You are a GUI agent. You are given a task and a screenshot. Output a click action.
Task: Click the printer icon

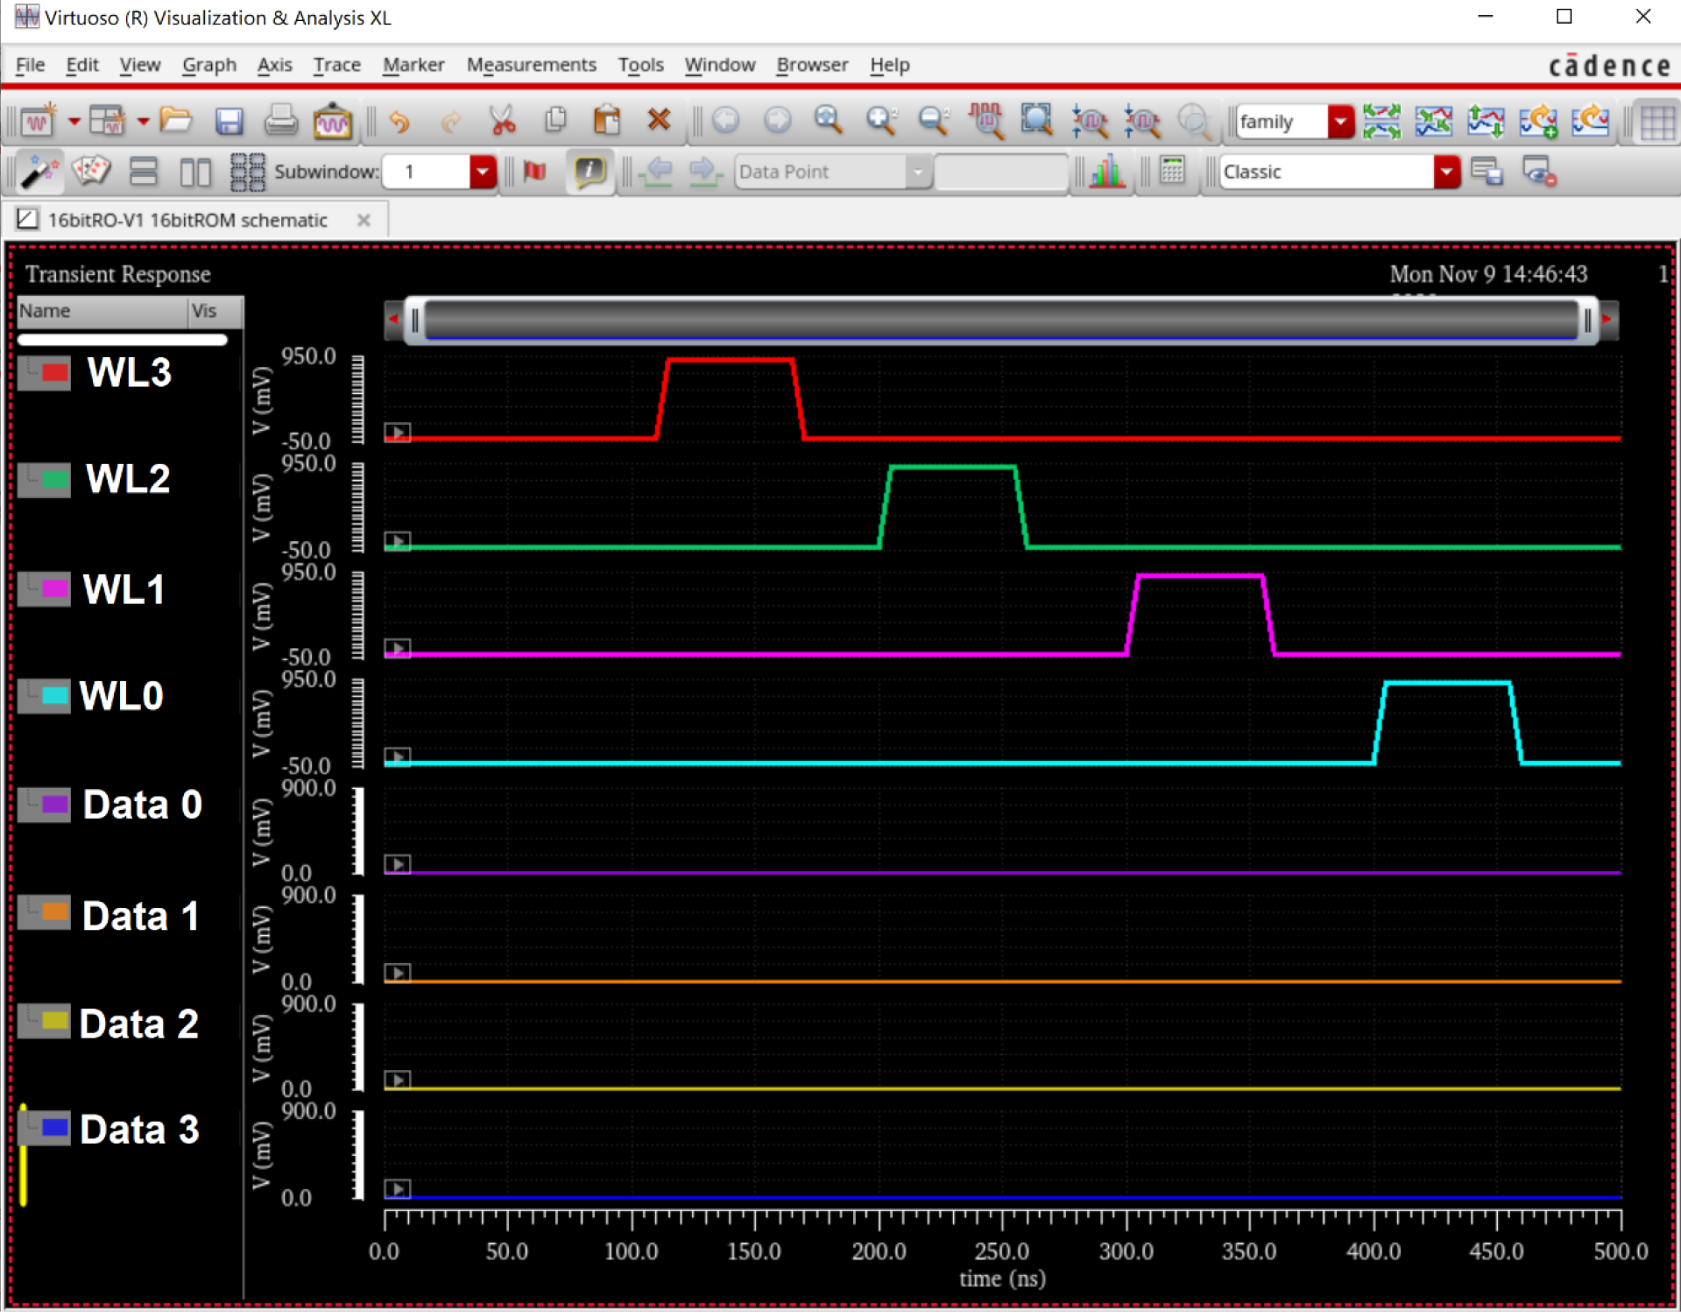pyautogui.click(x=280, y=120)
